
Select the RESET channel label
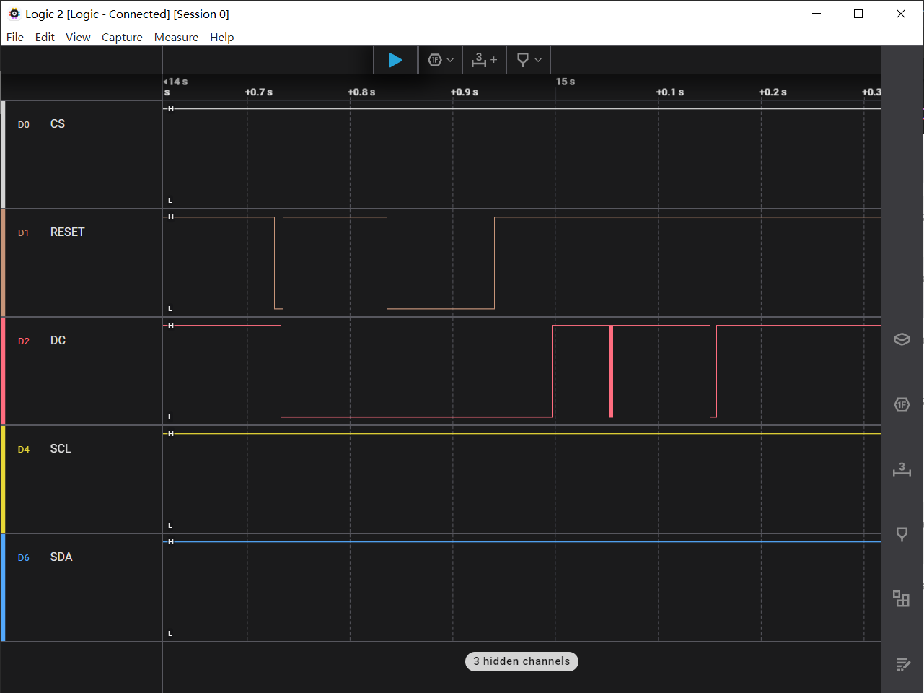[x=67, y=232]
